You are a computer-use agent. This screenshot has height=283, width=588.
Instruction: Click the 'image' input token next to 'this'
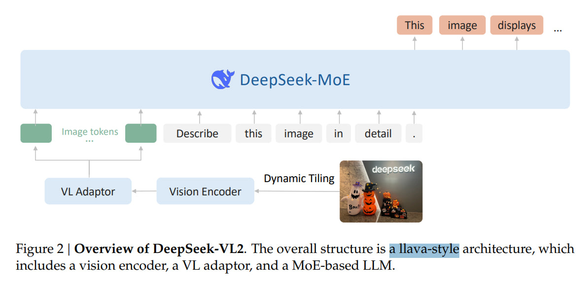[299, 133]
